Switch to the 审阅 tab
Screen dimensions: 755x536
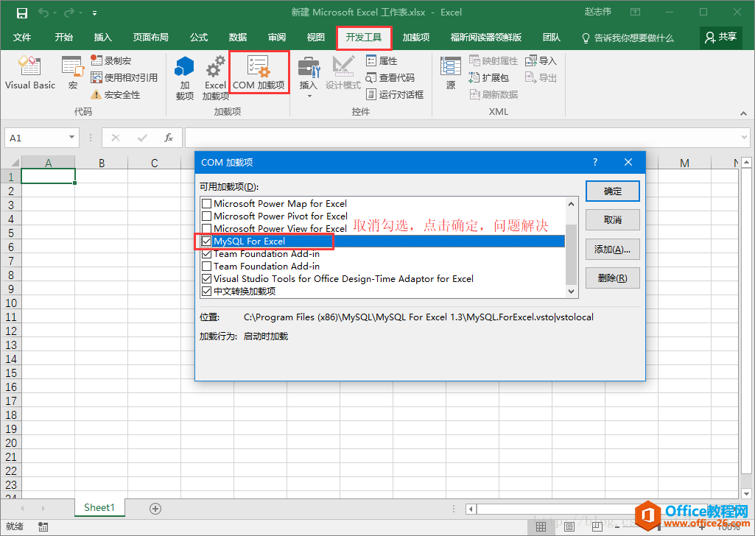tap(276, 38)
